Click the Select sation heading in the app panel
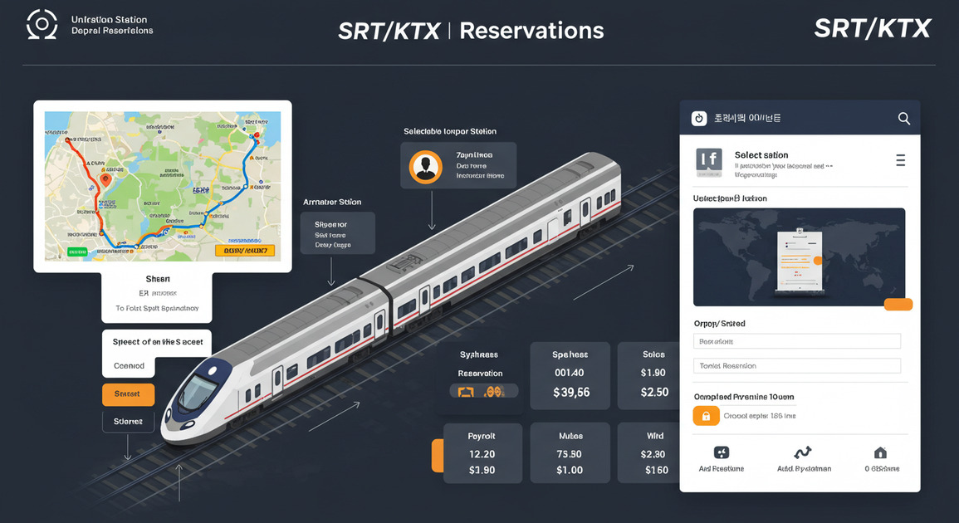Viewport: 959px width, 523px height. click(x=761, y=154)
